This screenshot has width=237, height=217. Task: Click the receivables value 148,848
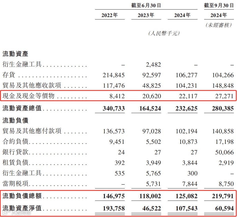tap(223, 86)
